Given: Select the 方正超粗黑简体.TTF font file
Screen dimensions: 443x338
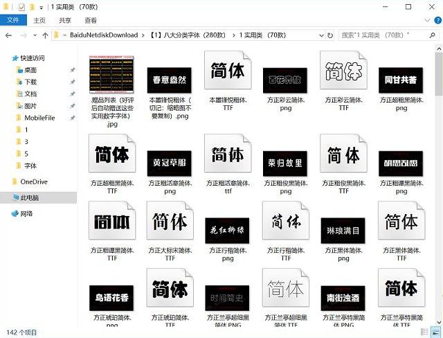Looking at the screenshot, I should (x=112, y=153).
